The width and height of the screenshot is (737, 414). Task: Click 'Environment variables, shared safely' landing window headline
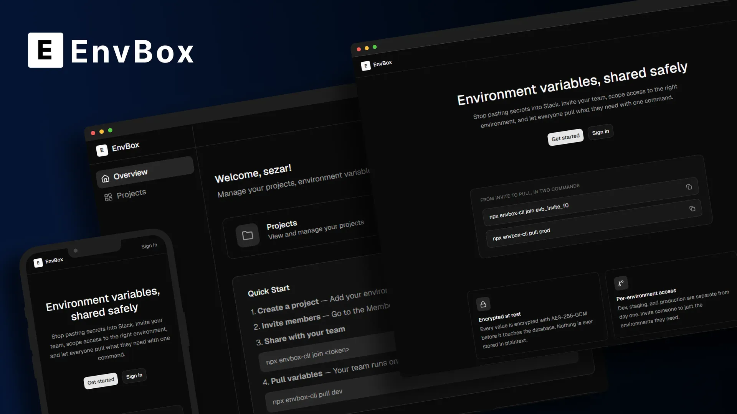pos(572,84)
